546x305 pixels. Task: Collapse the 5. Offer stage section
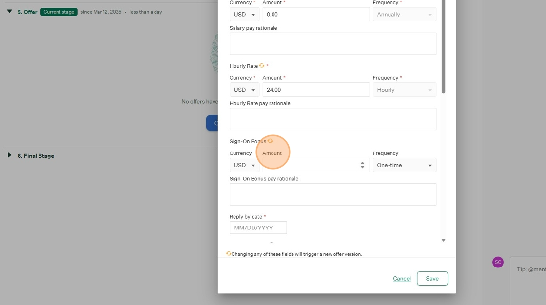point(9,12)
